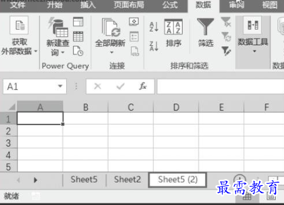The image size is (284, 205).
Task: Select row 2 header
Action: [8, 131]
